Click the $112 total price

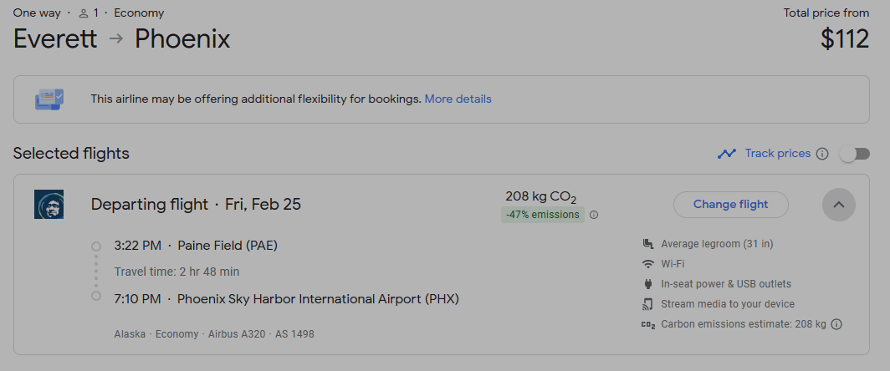click(844, 38)
